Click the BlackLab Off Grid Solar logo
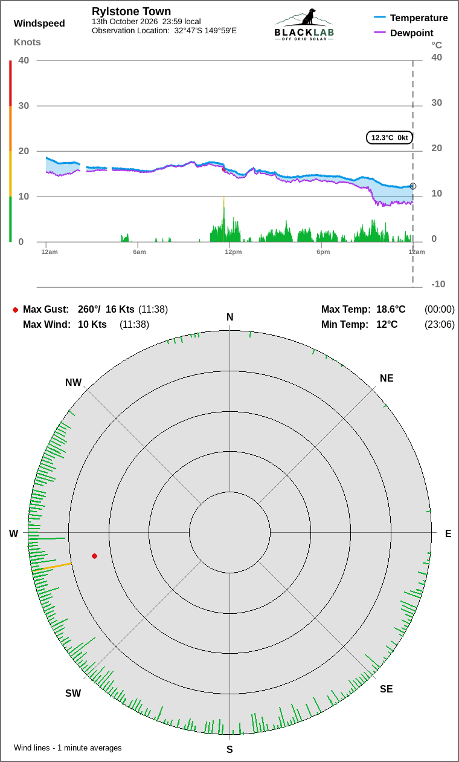Image resolution: width=459 pixels, height=762 pixels. pos(304,25)
